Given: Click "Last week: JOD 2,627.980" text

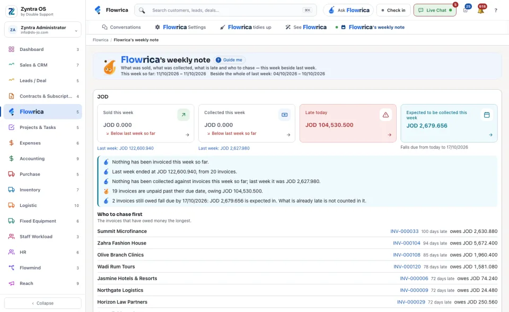Looking at the screenshot, I should pyautogui.click(x=224, y=148).
